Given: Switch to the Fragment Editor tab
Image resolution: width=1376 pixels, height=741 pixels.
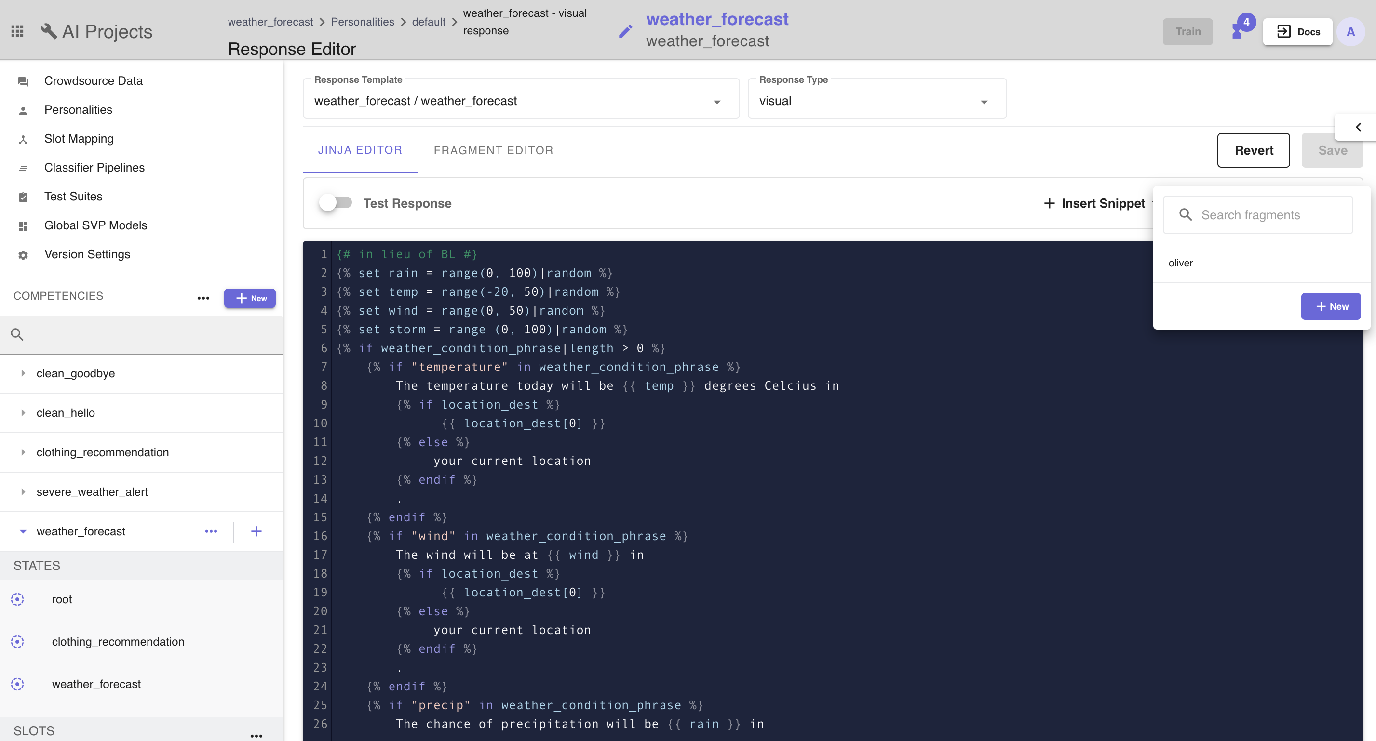Looking at the screenshot, I should (x=493, y=150).
